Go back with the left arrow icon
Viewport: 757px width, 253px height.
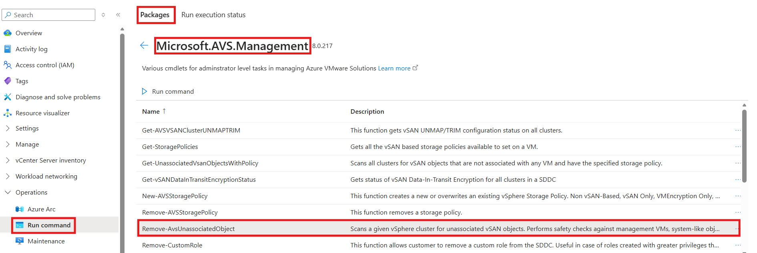[144, 45]
